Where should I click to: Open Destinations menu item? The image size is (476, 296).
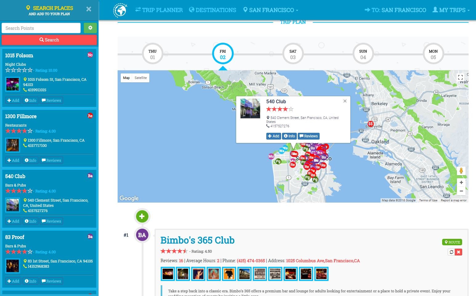pos(212,10)
